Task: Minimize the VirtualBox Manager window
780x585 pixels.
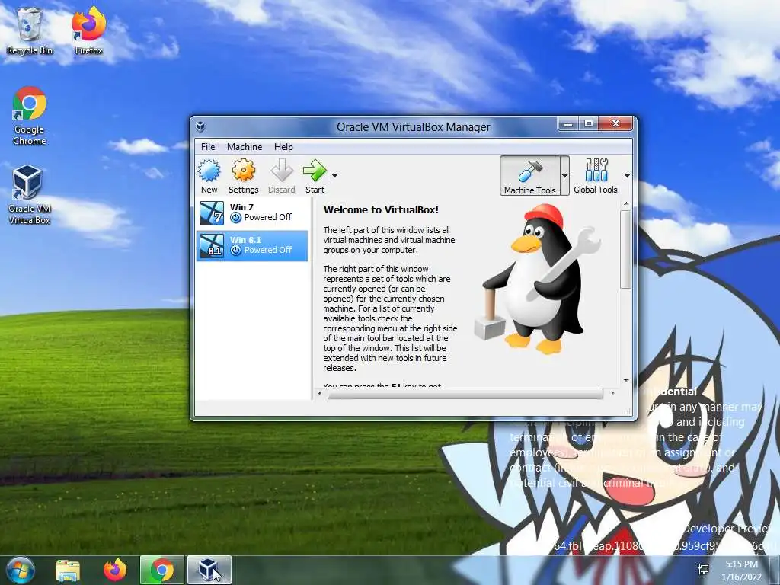Action: [x=568, y=123]
